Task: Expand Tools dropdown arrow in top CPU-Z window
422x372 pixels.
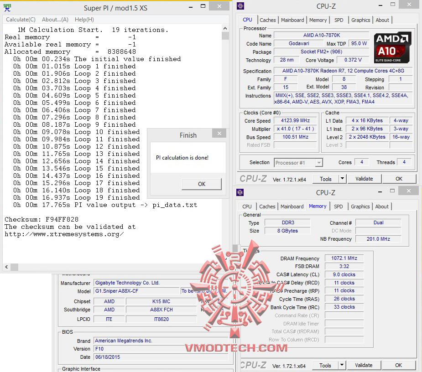Action: pyautogui.click(x=342, y=179)
